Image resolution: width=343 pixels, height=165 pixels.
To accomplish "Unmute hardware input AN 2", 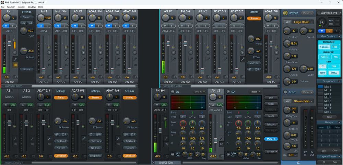I will tap(41, 26).
